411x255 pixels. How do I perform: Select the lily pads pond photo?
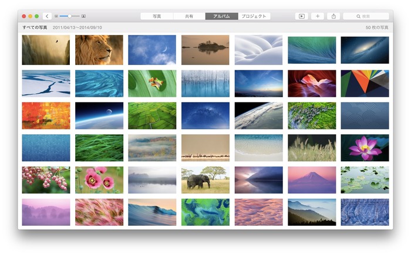[365, 180]
